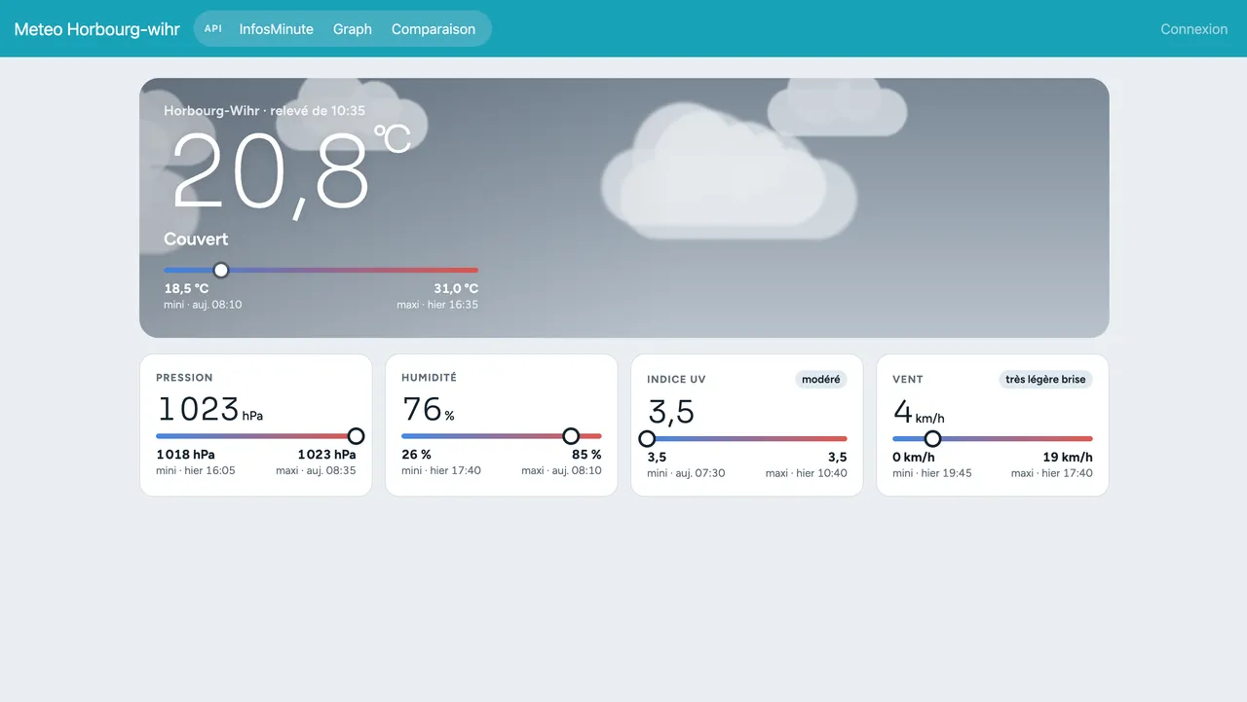The width and height of the screenshot is (1247, 702).
Task: Click 'maxi · hier 16:35' under temperature
Action: tap(437, 305)
